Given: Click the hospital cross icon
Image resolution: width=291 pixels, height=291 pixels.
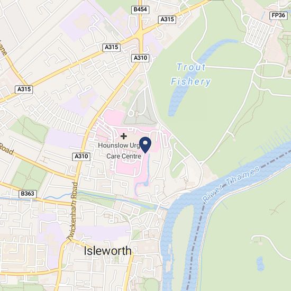Looking at the screenshot, I should coord(124,137).
